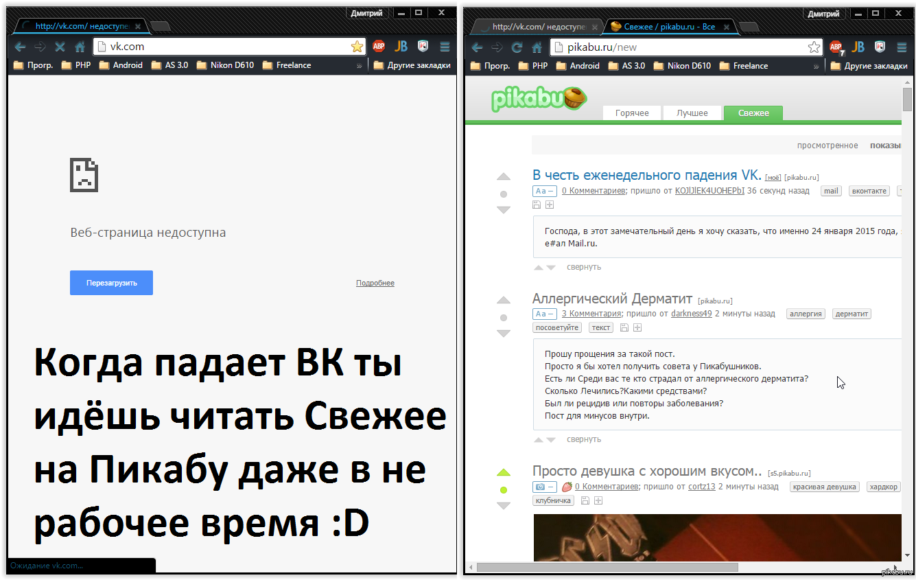
Task: Expand hidden bookmarks chevron in the vk.com window
Action: click(359, 66)
